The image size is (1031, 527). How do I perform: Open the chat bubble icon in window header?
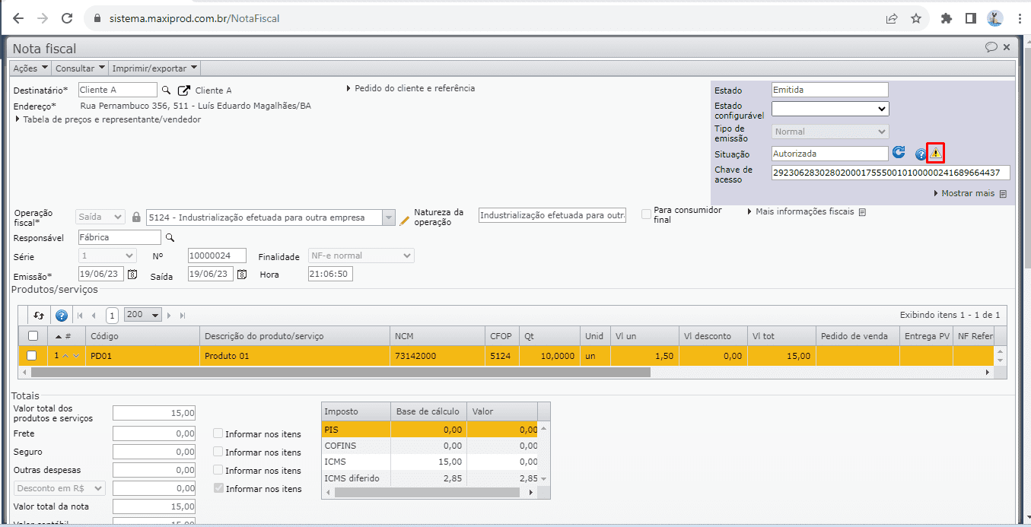click(x=991, y=47)
